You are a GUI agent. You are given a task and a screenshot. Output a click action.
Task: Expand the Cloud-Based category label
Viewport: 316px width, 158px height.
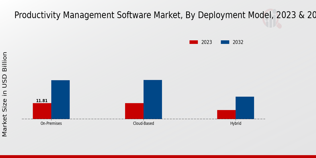pyautogui.click(x=144, y=123)
